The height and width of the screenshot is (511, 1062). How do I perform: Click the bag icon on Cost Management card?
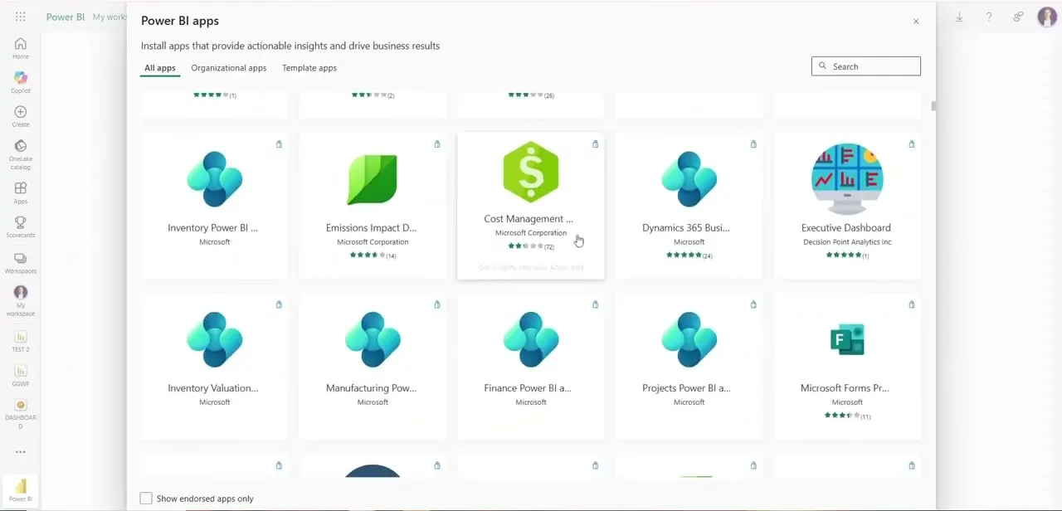[x=595, y=144]
